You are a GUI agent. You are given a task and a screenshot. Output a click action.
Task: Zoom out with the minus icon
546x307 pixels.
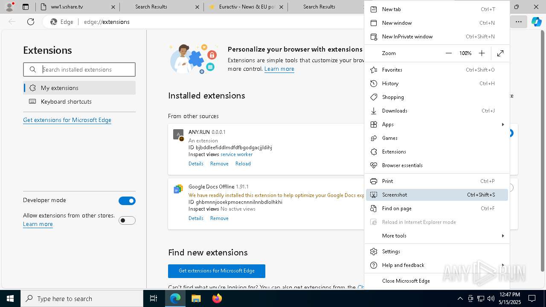(448, 53)
